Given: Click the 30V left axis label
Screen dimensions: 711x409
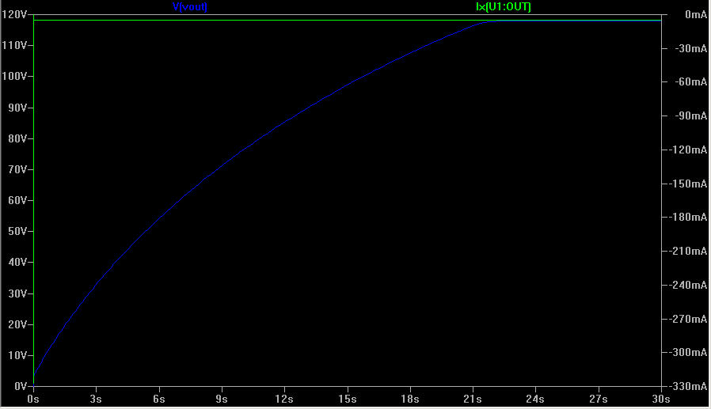Looking at the screenshot, I should 17,293.
